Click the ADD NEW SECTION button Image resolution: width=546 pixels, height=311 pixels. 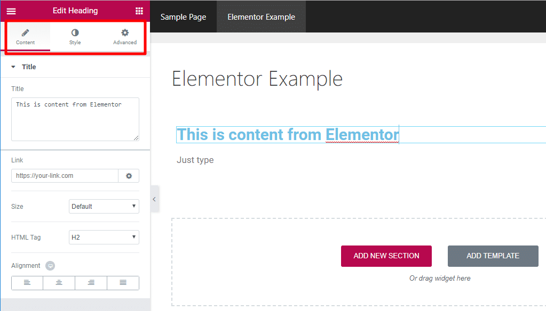[x=386, y=256]
